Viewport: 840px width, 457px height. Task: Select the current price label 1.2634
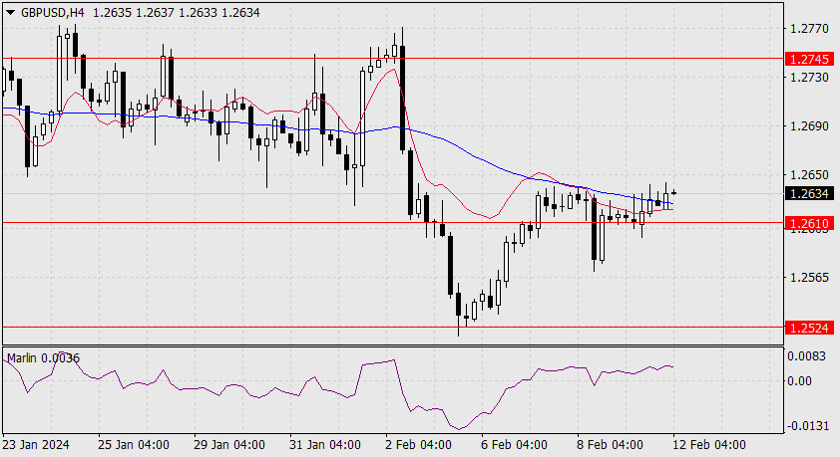pos(809,193)
